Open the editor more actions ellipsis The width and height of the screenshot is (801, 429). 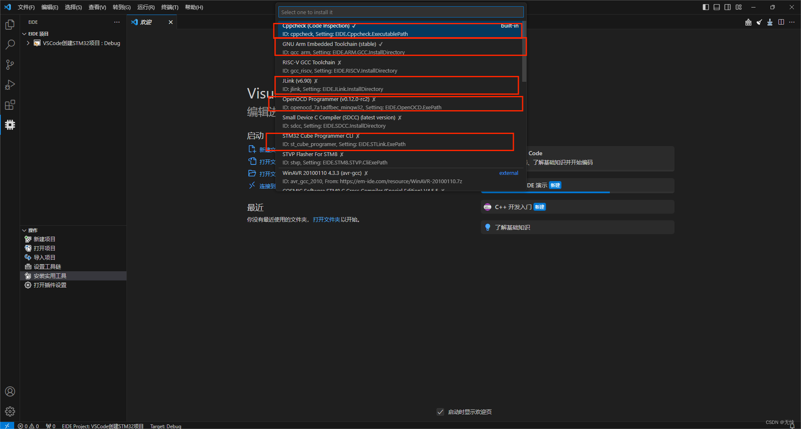pos(792,22)
